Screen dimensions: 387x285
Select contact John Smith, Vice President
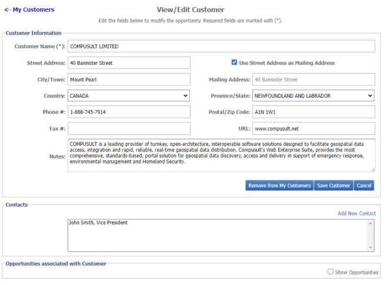[x=98, y=223]
